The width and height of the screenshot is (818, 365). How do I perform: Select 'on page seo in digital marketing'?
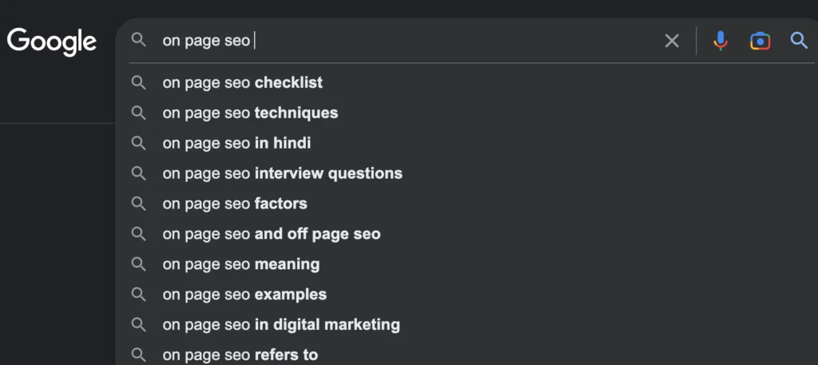[281, 324]
